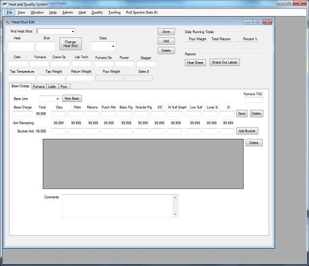Click the Furnace Op input field
This screenshot has width=309, height=266.
[x=104, y=64]
